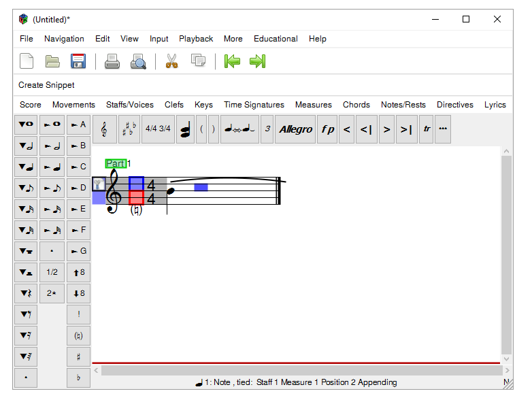Expand the Time Signatures object menu
This screenshot has width=532, height=402.
coord(254,105)
